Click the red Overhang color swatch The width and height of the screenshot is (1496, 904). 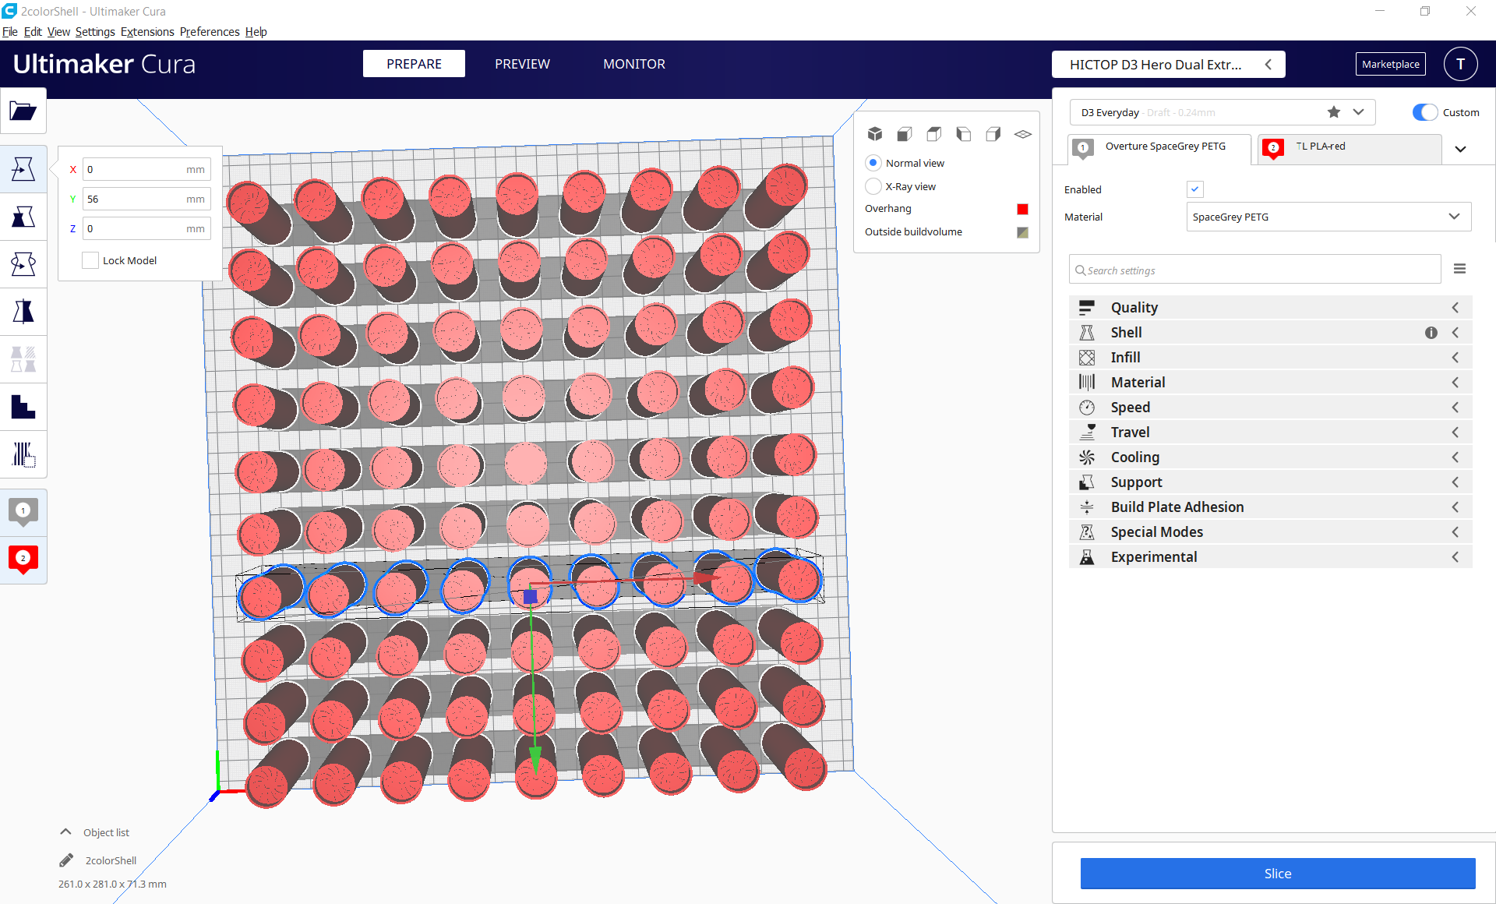tap(1022, 209)
